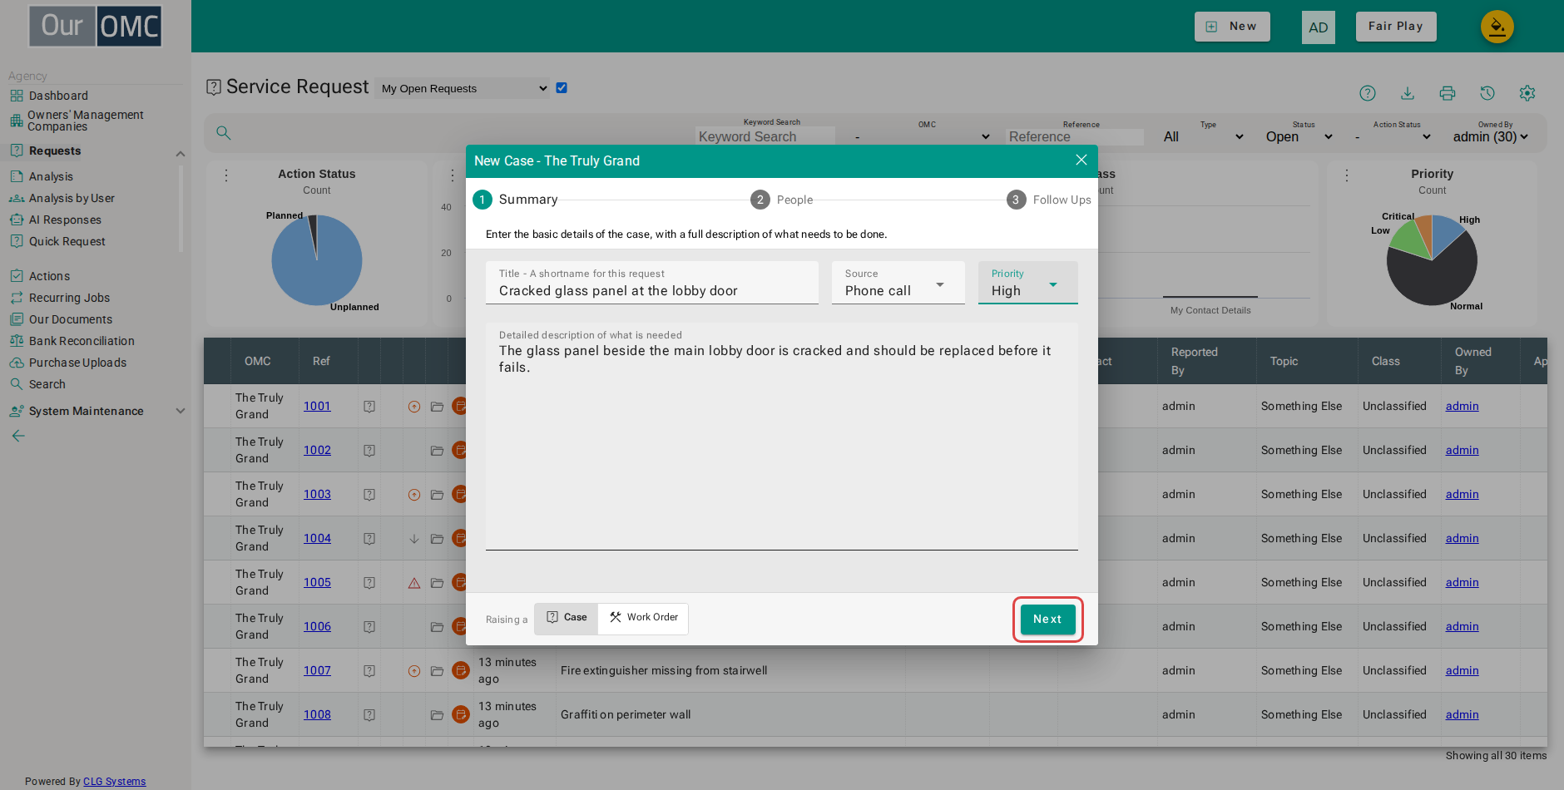1564x790 pixels.
Task: Open request reference link 1007
Action: [317, 670]
